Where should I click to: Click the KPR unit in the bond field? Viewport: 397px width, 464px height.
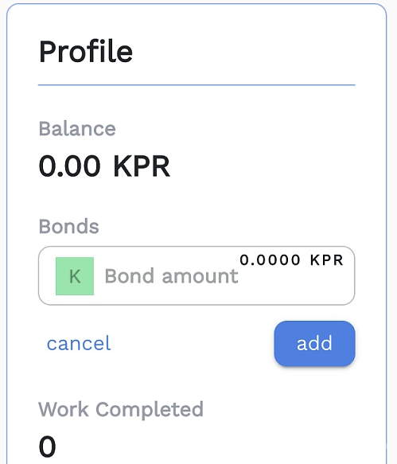[327, 260]
